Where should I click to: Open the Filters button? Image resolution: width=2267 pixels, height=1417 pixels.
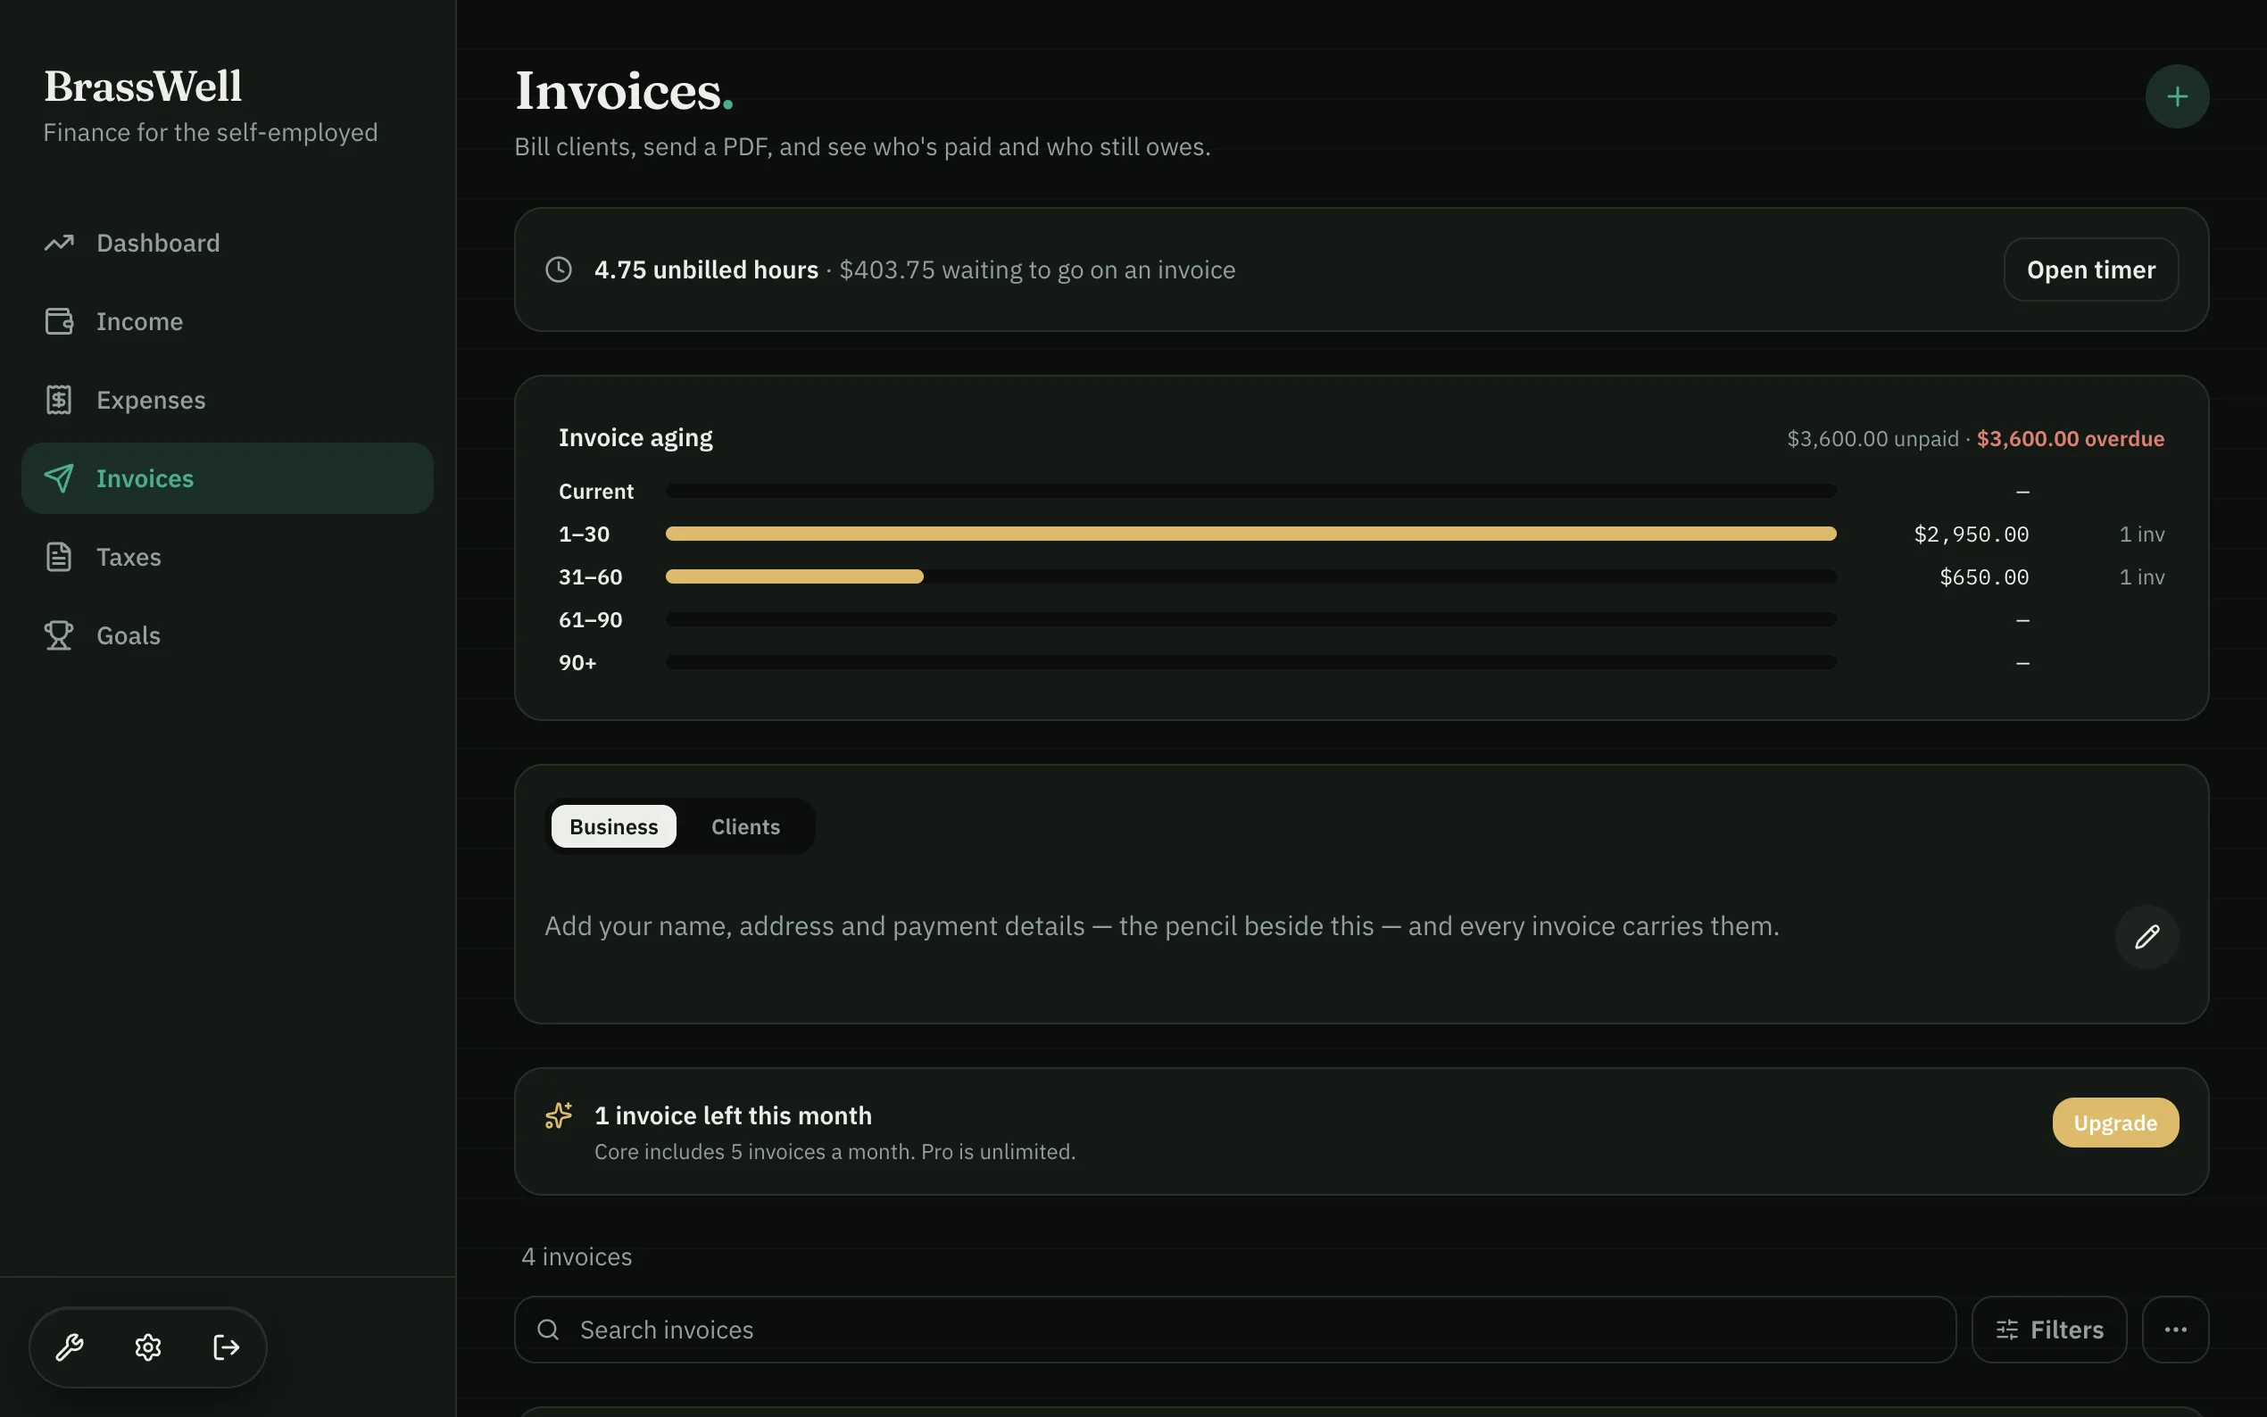click(2047, 1330)
